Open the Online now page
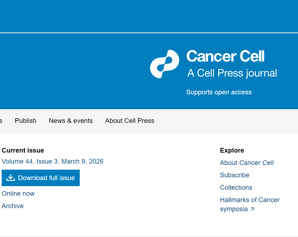 18,194
